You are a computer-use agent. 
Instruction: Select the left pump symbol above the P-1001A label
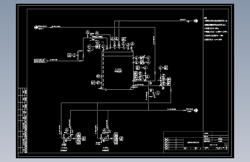coord(69,138)
